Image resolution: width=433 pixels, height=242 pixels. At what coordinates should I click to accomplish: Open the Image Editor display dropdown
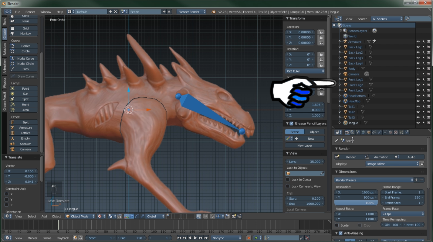click(x=392, y=164)
